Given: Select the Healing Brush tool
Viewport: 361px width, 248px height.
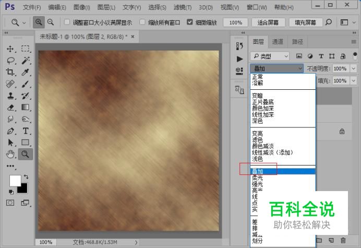Looking at the screenshot, I should pos(10,84).
